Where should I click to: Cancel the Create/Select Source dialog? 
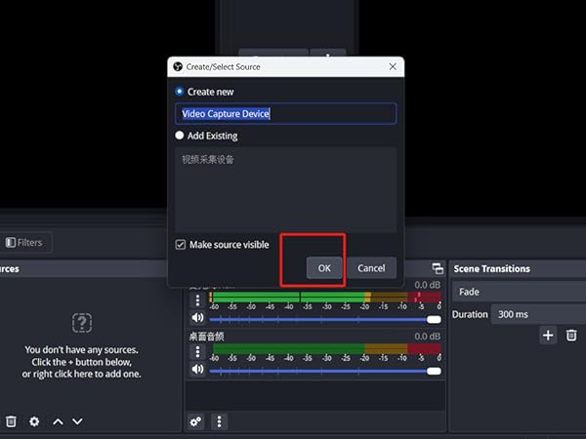(371, 267)
